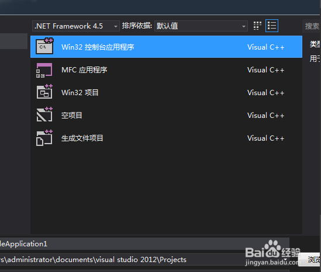Select the 空项目 entry
321x272 pixels.
click(166, 115)
